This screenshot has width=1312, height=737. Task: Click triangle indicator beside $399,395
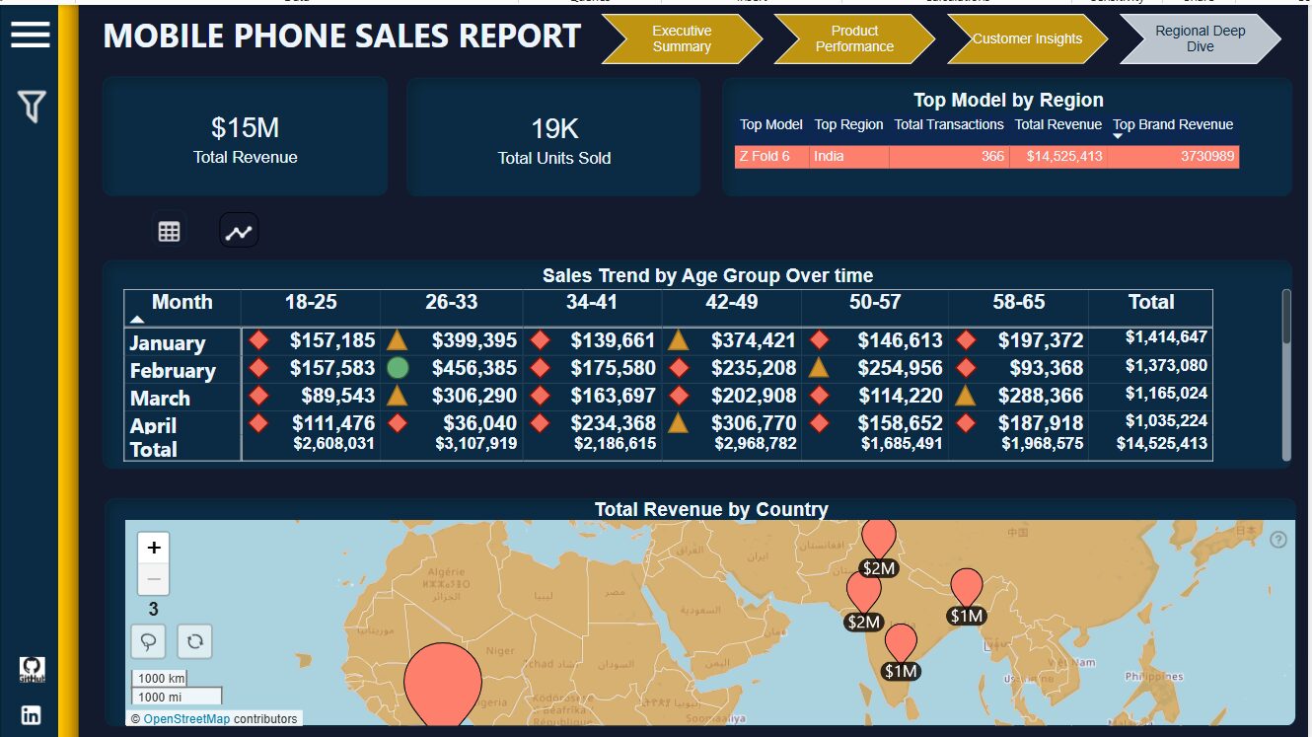397,340
